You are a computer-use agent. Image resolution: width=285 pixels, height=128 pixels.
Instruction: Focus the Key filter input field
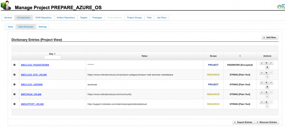click(53, 57)
